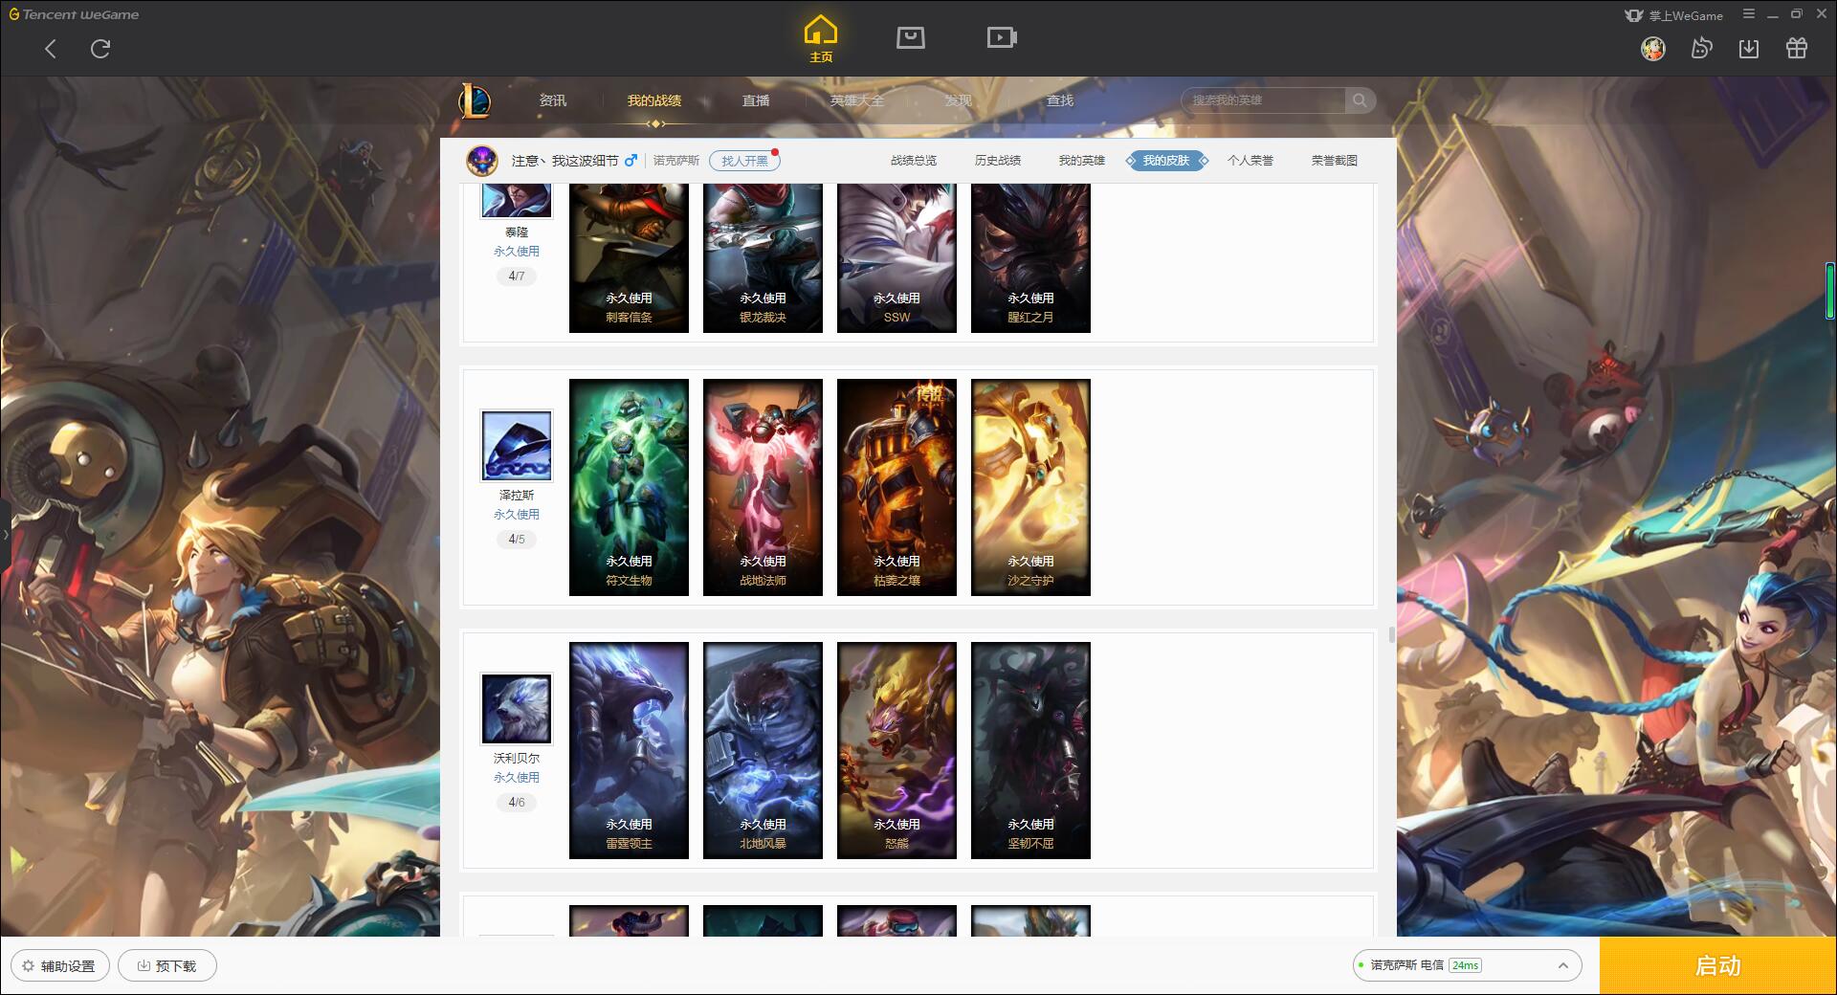Switch to 历史战绩 sub-tab
Screen dimensions: 1837x995
[x=998, y=161]
